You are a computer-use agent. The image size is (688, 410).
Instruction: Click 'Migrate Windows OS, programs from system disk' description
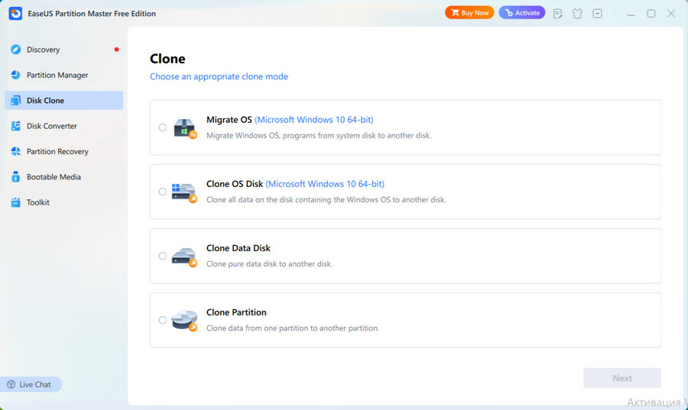point(319,135)
